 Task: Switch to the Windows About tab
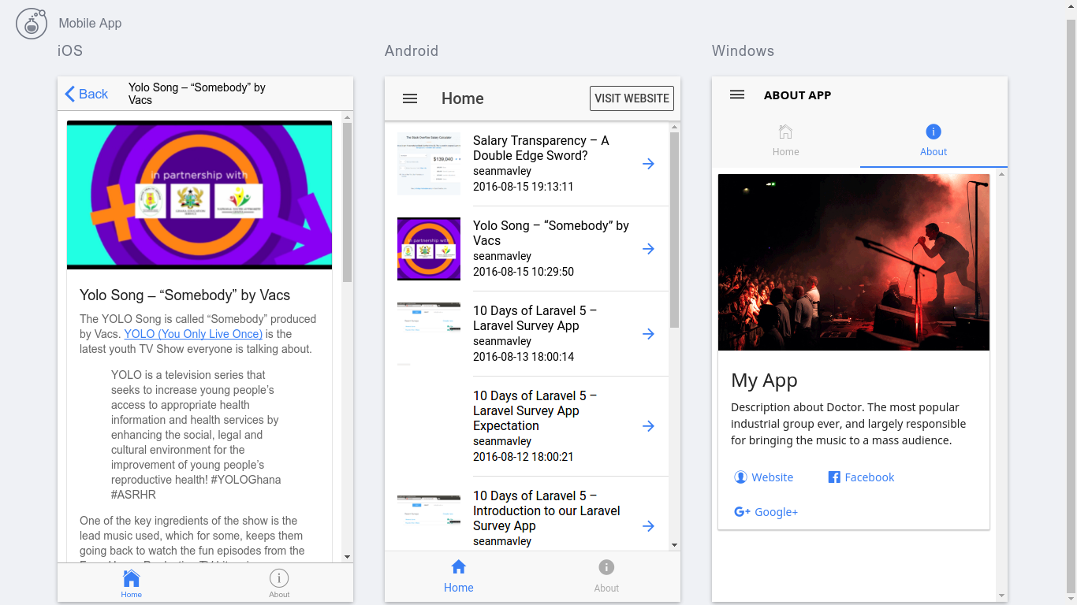(x=934, y=141)
